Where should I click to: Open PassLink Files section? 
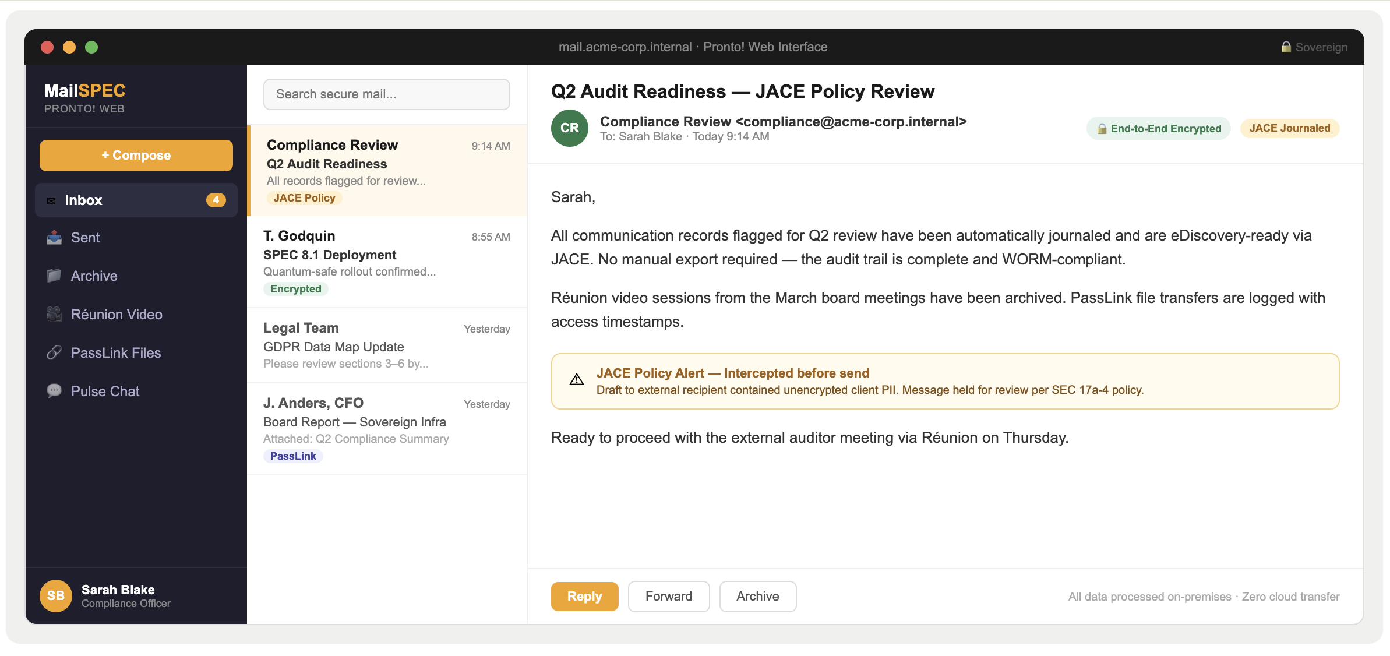(136, 353)
